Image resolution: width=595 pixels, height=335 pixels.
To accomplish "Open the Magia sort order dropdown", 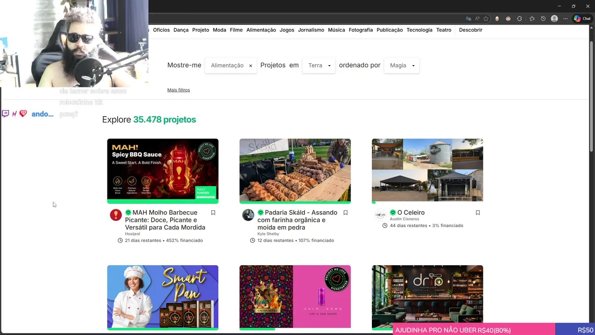I will (402, 66).
